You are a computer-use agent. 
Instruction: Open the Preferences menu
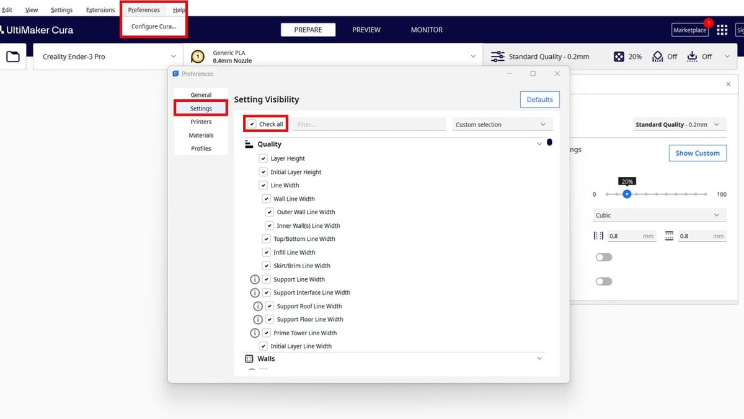click(x=144, y=10)
